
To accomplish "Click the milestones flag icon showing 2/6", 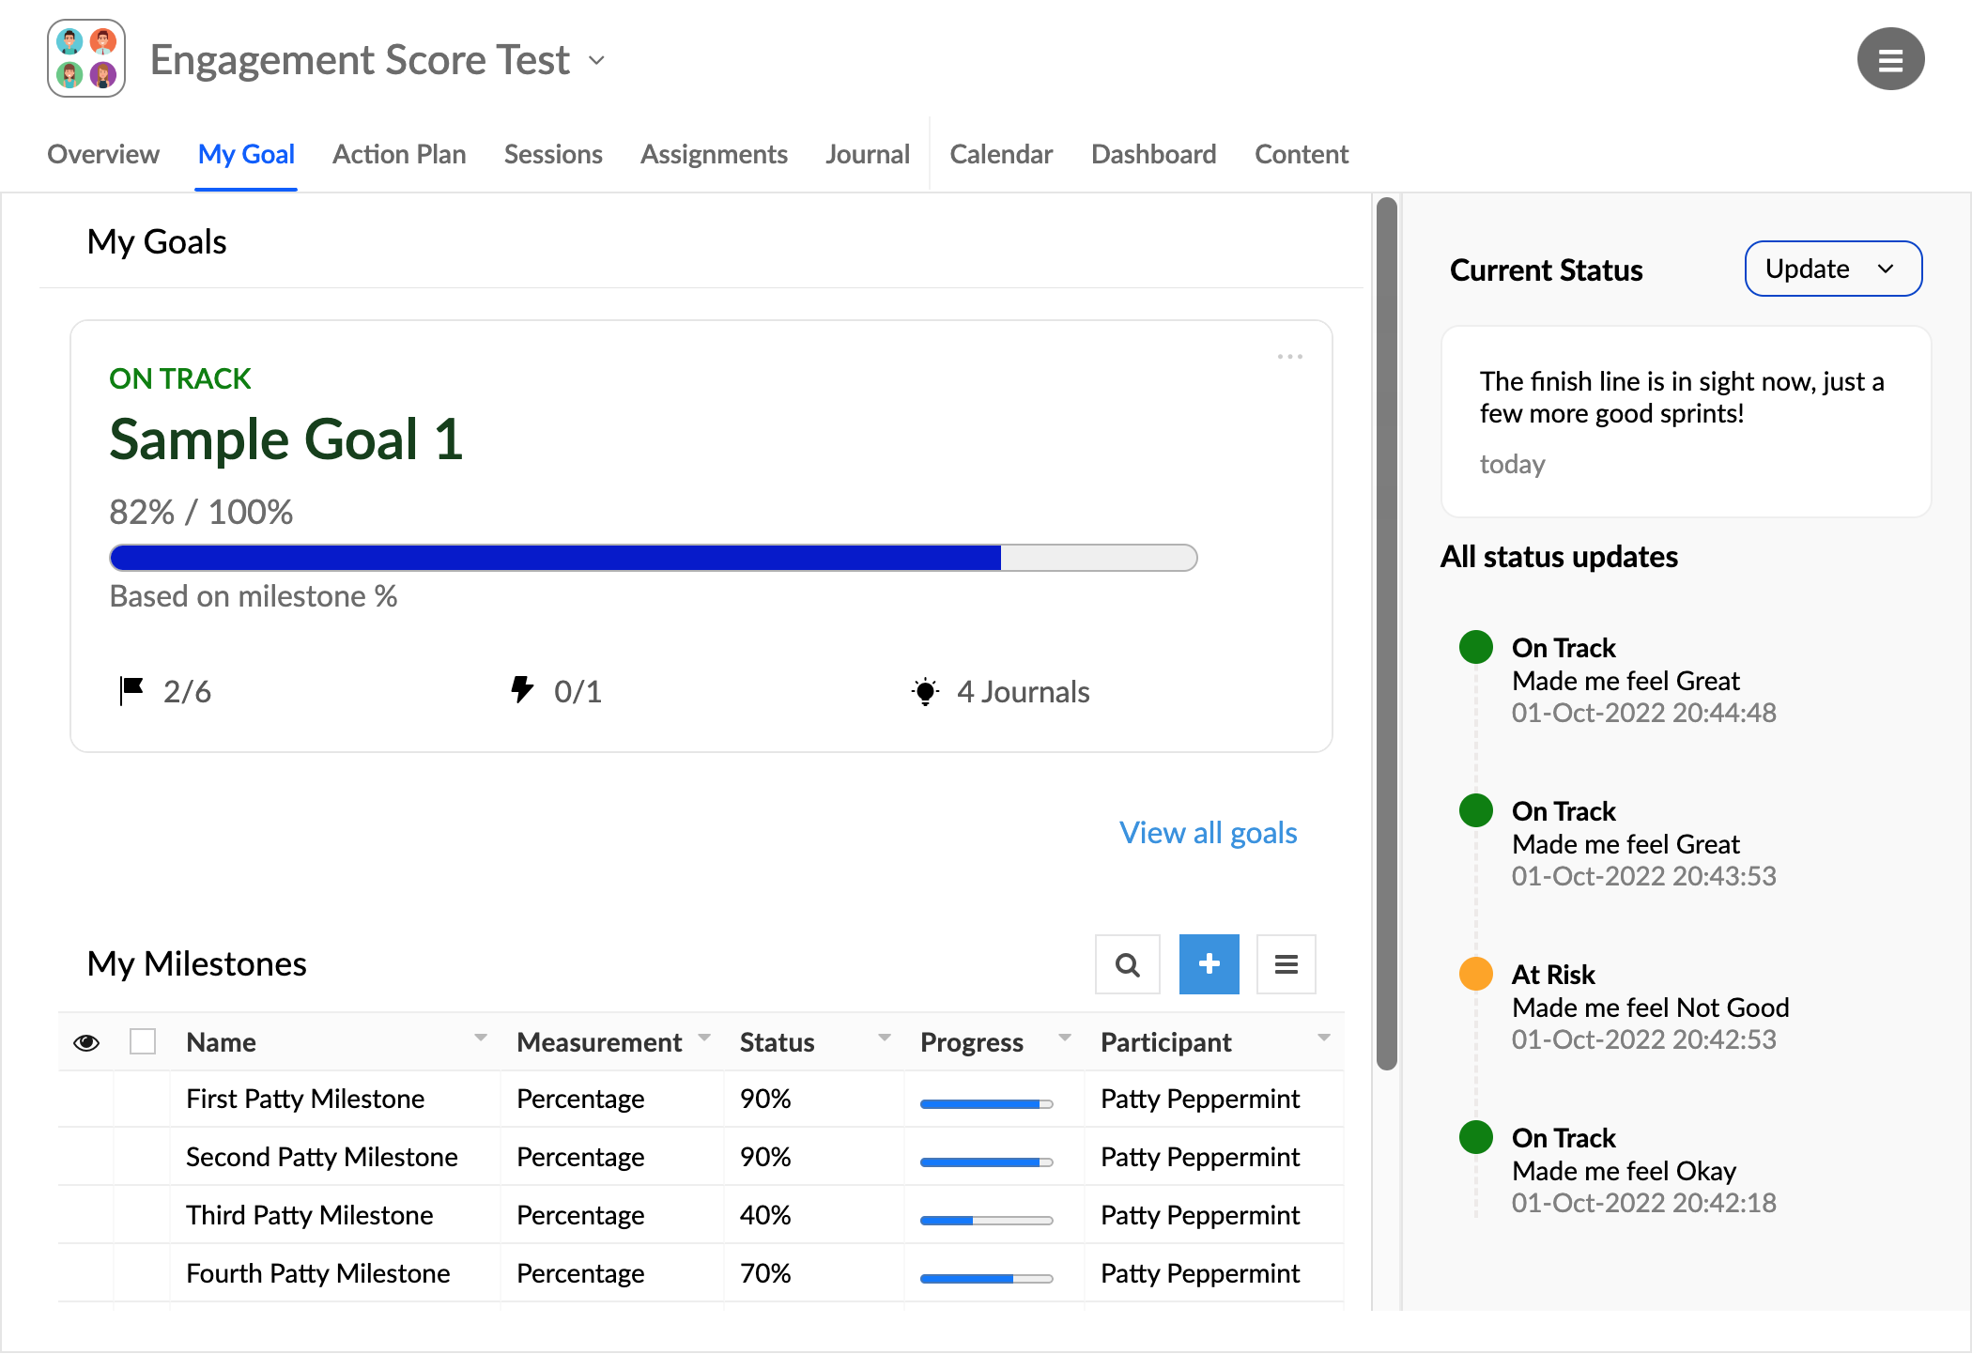I will click(x=131, y=690).
